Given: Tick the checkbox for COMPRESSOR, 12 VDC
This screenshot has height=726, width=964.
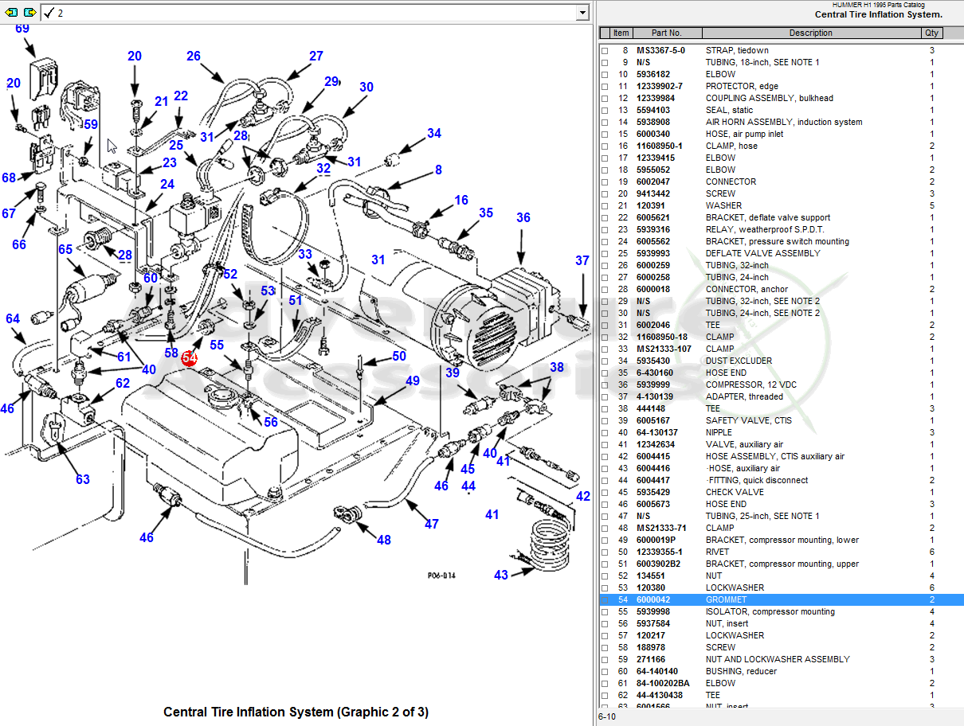Looking at the screenshot, I should pos(605,385).
